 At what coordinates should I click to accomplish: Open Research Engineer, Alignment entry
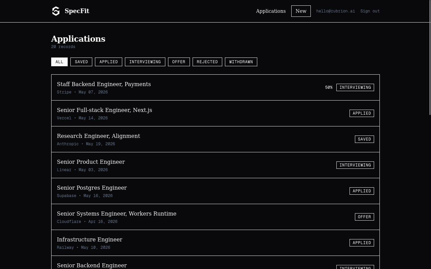click(215, 139)
